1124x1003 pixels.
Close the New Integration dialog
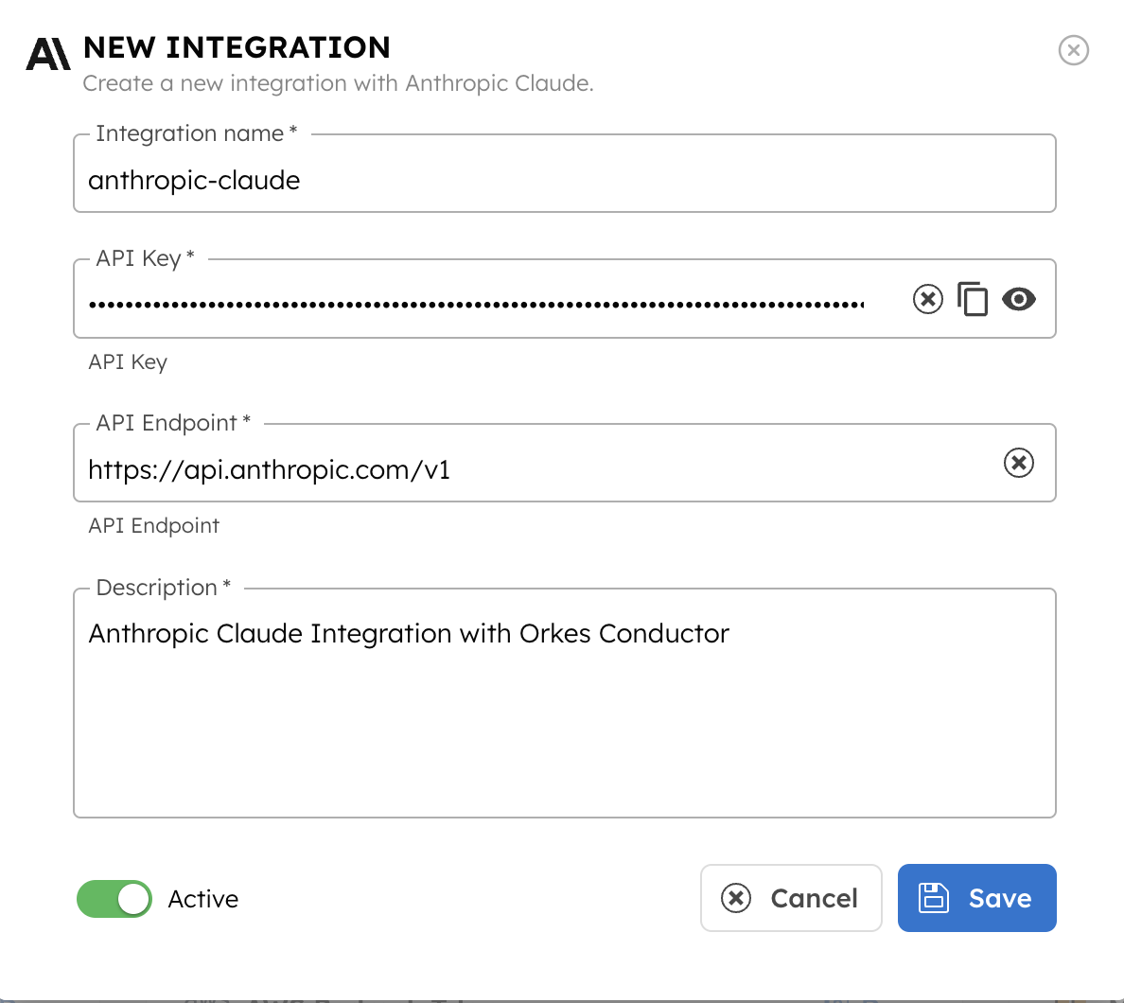coord(1073,50)
